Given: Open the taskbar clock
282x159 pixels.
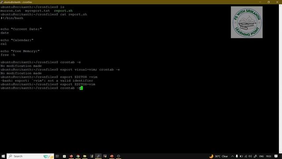Looking at the screenshot, I should [268, 156].
